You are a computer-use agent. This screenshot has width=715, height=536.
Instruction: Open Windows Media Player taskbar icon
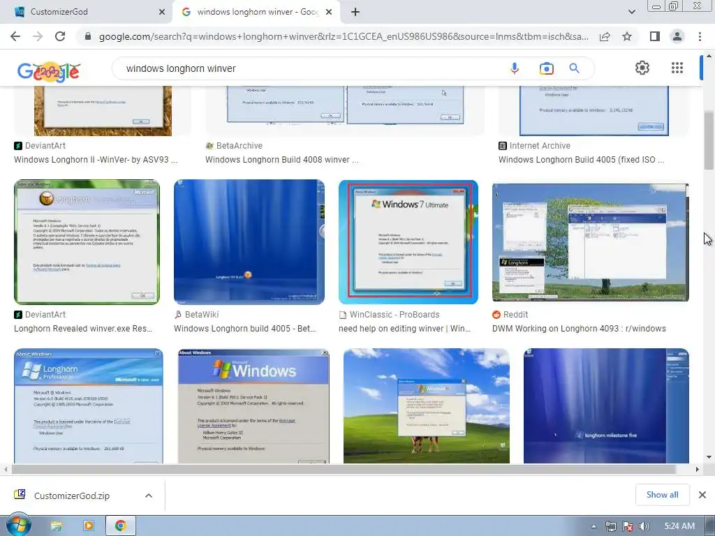click(88, 526)
